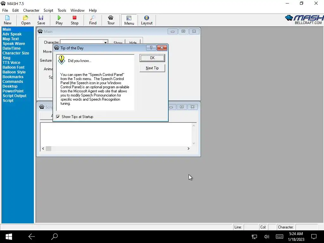
Task: Select the last sidebar entry, Script
Action: 8,101
